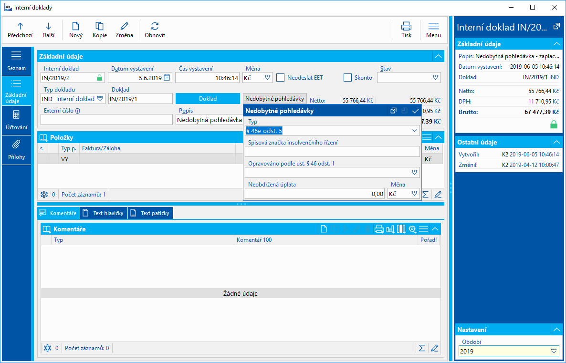Confirm Nedobytné pohledávky popup with checkmark
This screenshot has width=566, height=363.
415,111
